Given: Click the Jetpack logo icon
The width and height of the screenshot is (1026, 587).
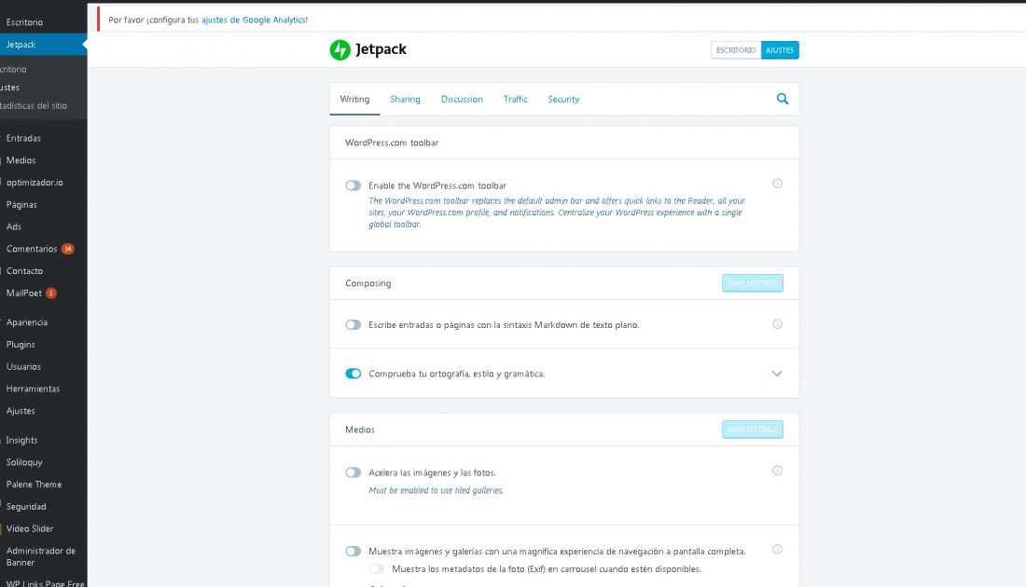Looking at the screenshot, I should pyautogui.click(x=340, y=49).
